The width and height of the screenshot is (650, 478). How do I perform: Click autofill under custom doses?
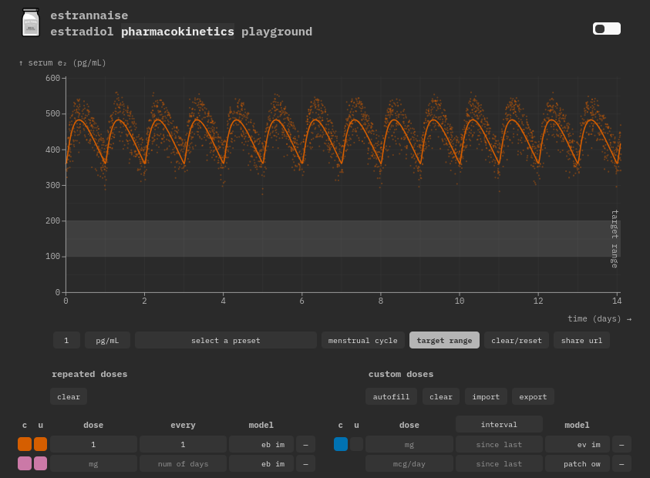(392, 397)
